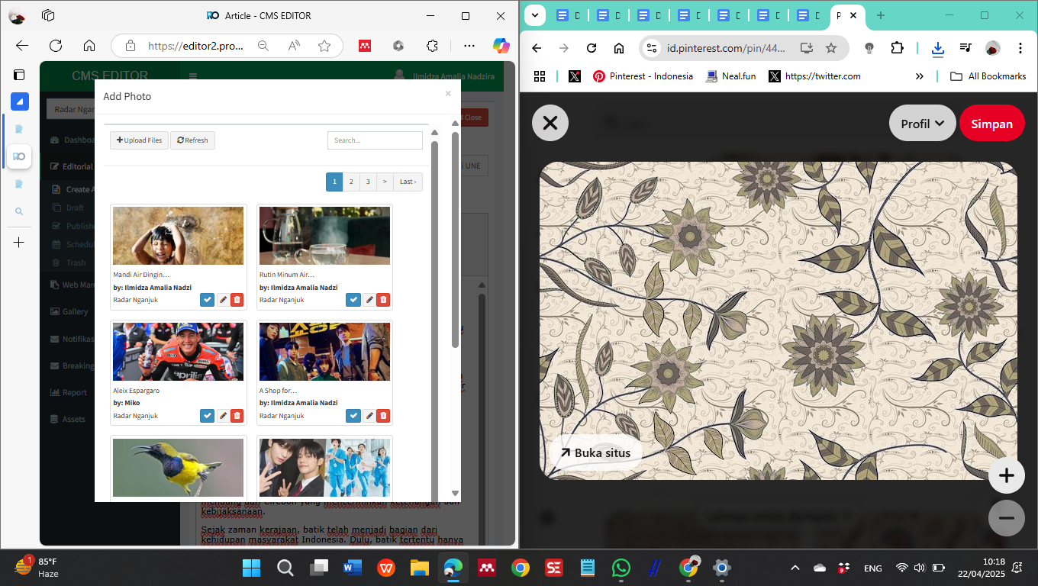Edit the Aleix Espargaro photo
Image resolution: width=1038 pixels, height=586 pixels.
coord(223,416)
